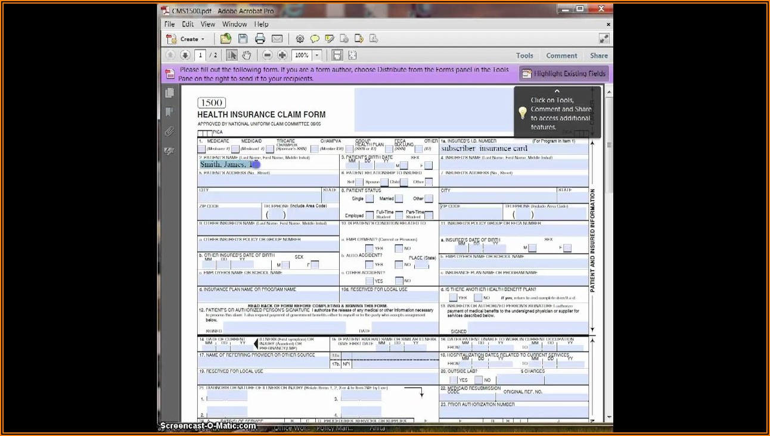Click Highlight Existing Fields button
The width and height of the screenshot is (770, 436).
coord(564,74)
